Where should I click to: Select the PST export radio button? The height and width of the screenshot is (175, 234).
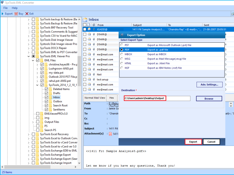point(122,45)
